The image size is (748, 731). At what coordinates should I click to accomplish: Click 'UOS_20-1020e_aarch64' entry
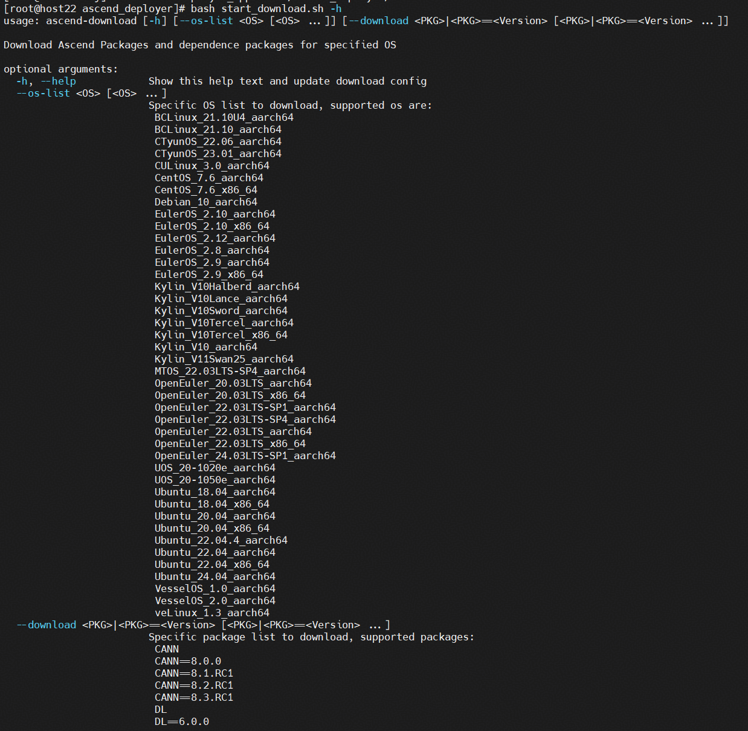(215, 468)
